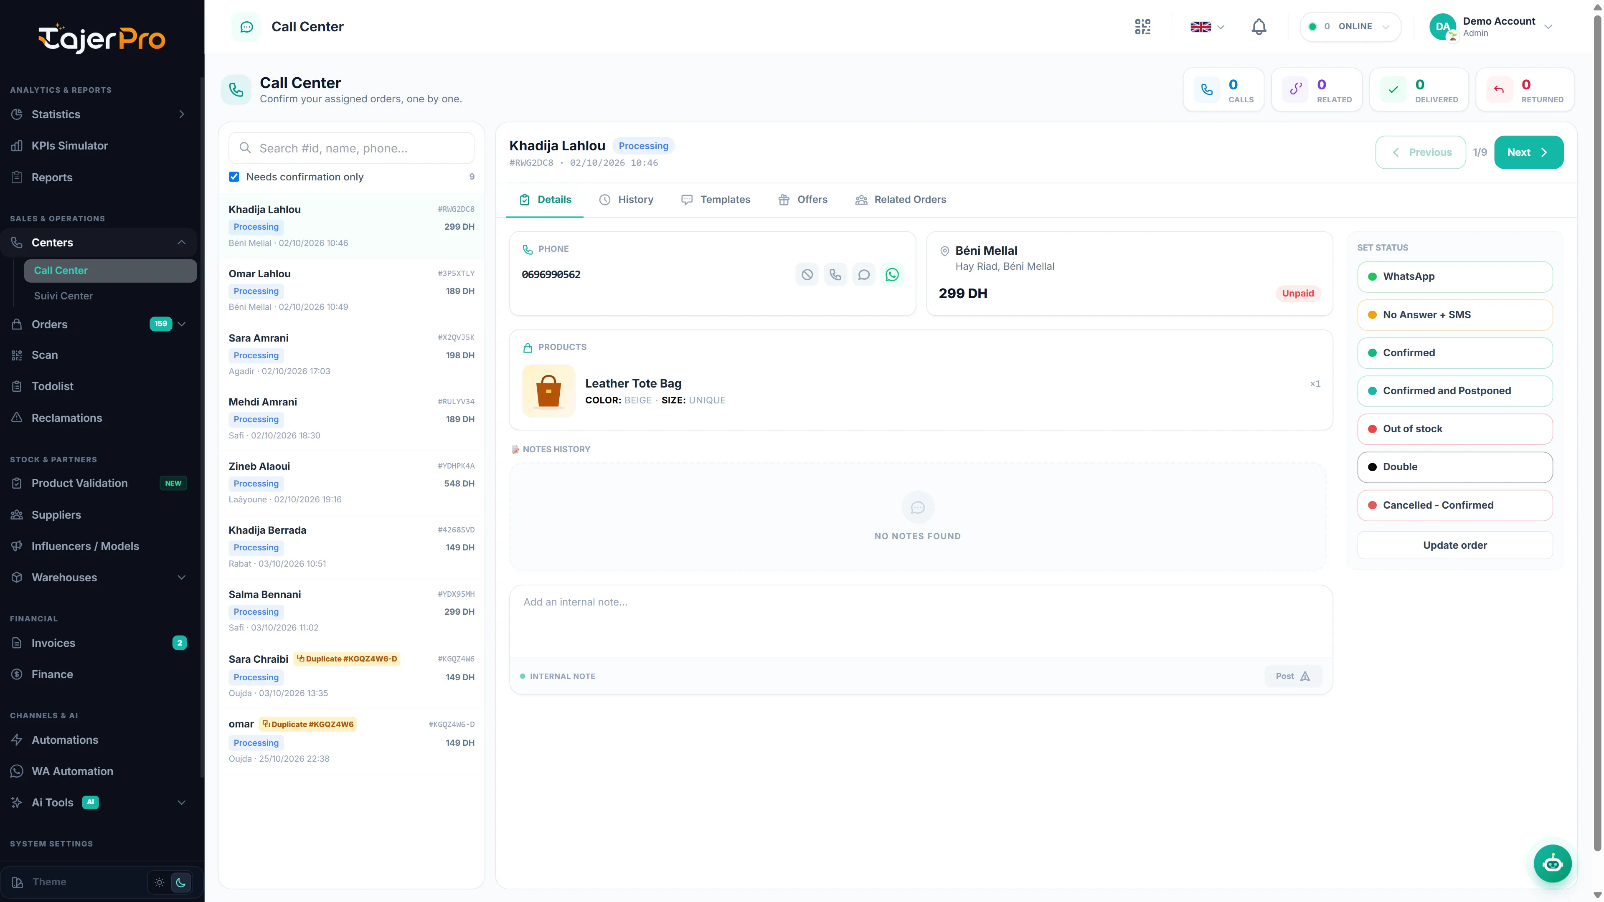The width and height of the screenshot is (1604, 902).
Task: Open the QR code scanner icon in header
Action: [x=1142, y=27]
